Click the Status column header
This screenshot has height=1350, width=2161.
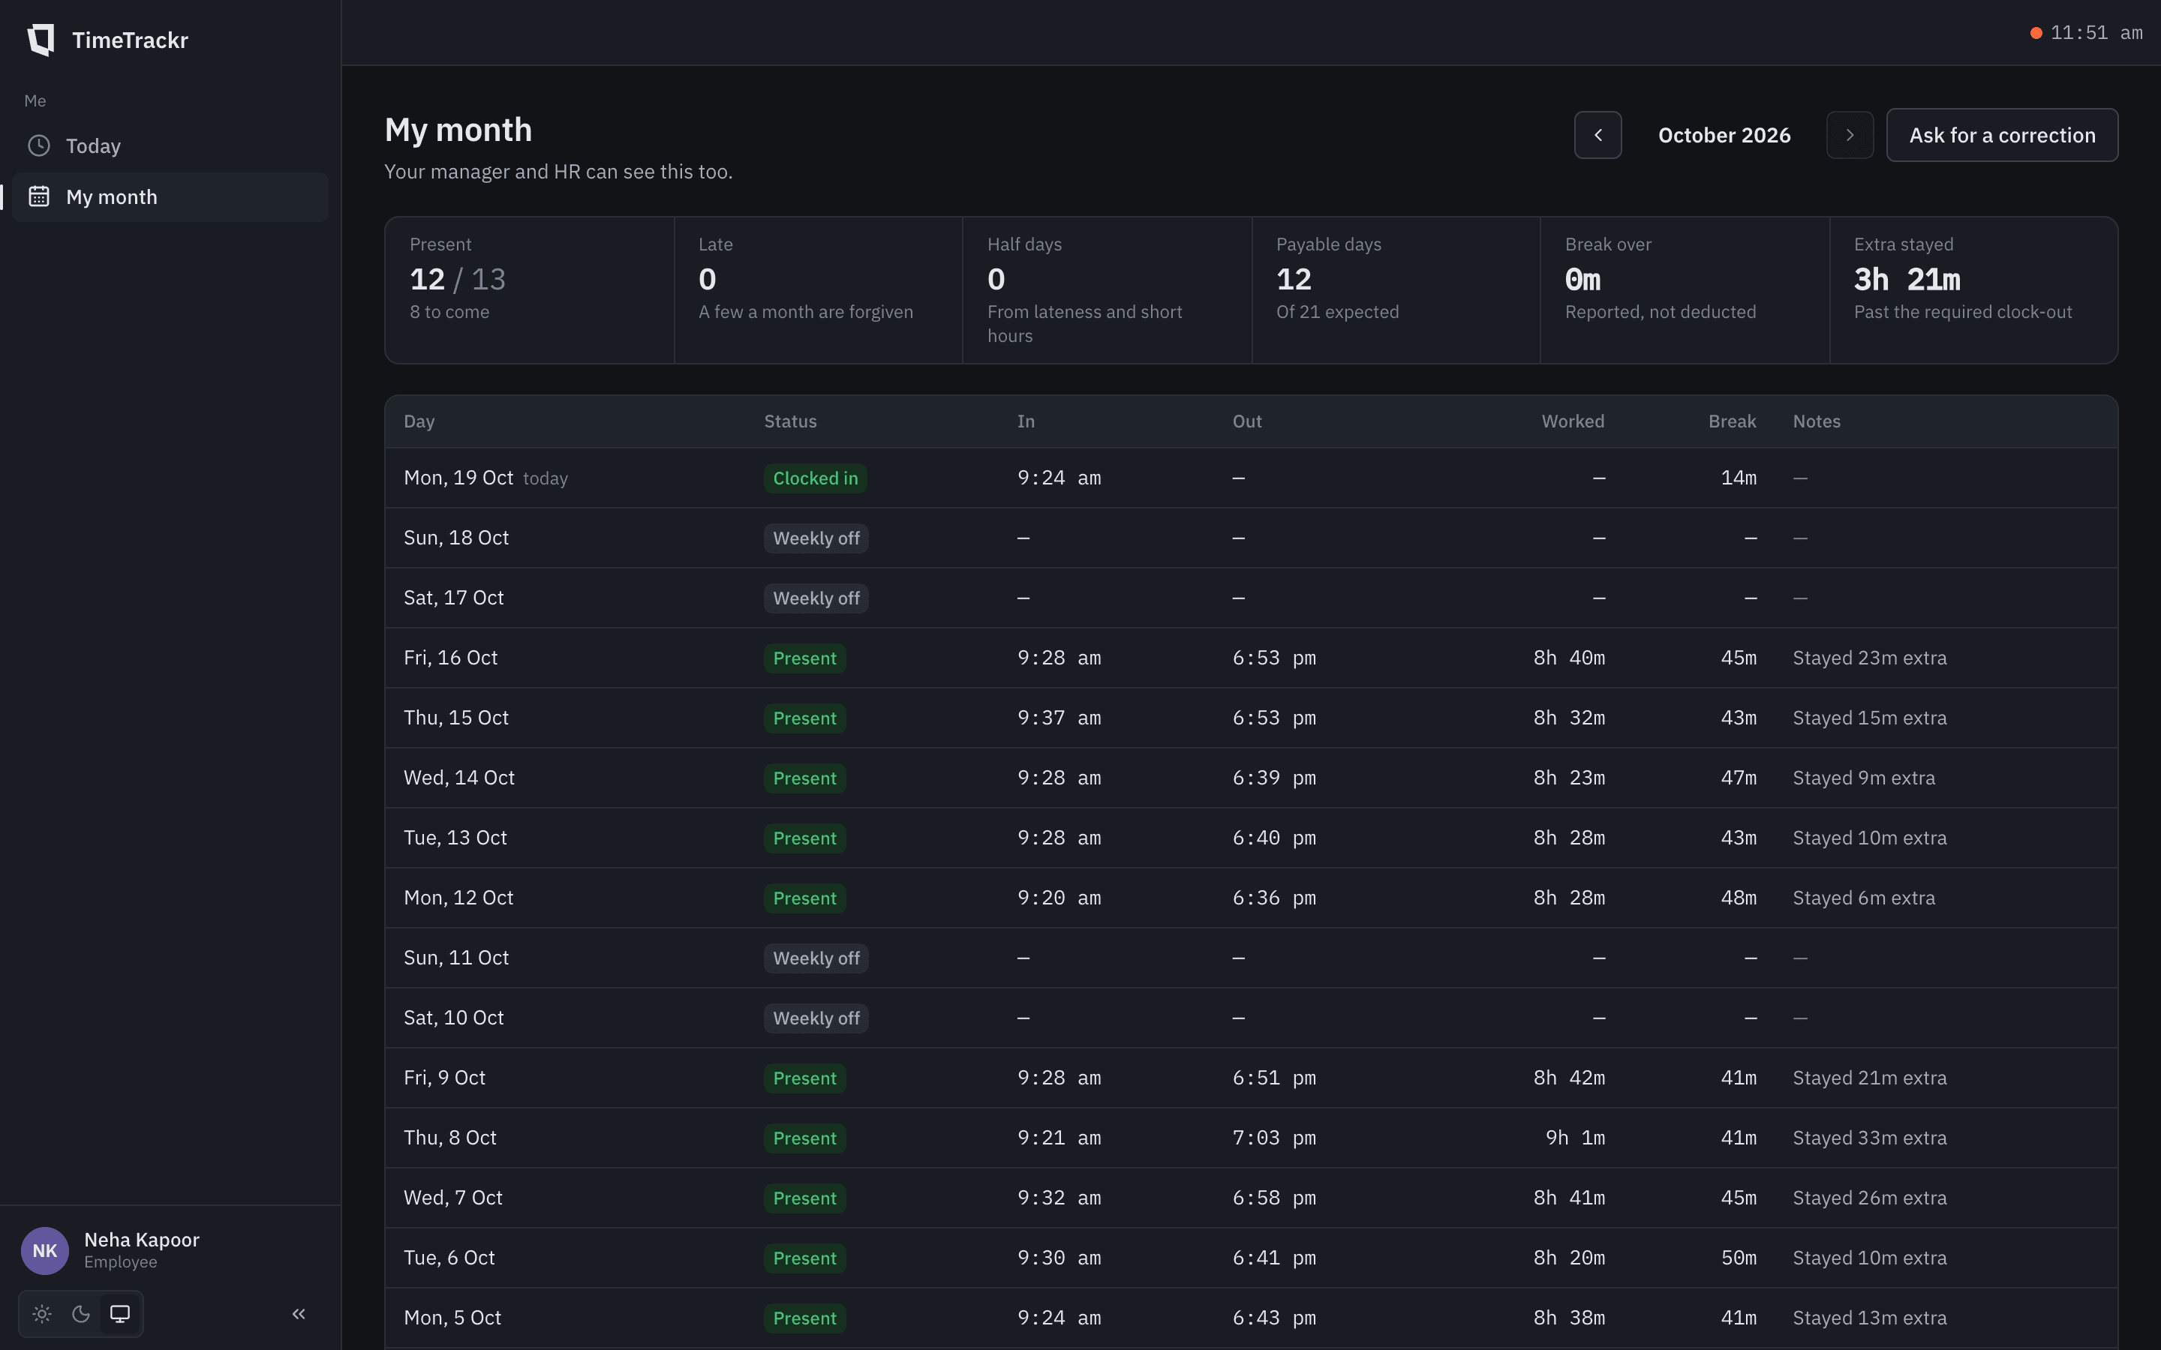(x=790, y=421)
